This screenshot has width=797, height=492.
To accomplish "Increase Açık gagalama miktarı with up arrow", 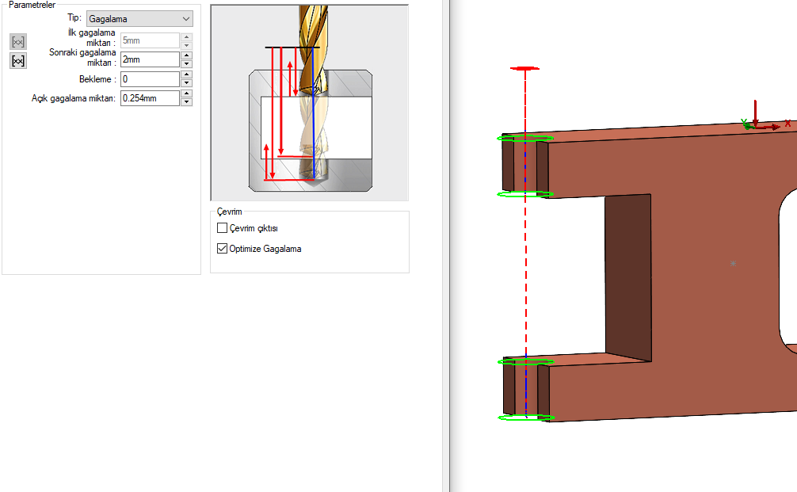I will tap(186, 94).
